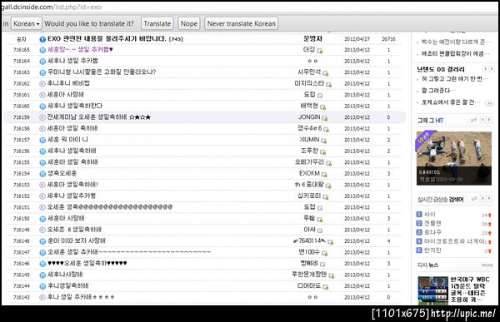Click the post type icon in row 716154

point(42,174)
